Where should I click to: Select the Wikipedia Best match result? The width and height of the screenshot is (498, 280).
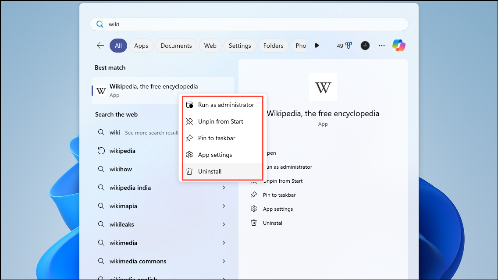(163, 91)
